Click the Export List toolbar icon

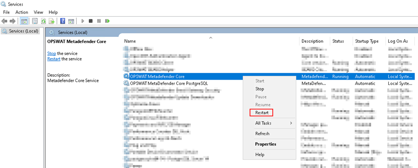click(x=51, y=21)
